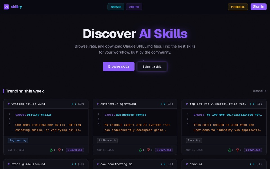
Task: Click comment icon on brand-guidelines.md card
Action: (80, 164)
